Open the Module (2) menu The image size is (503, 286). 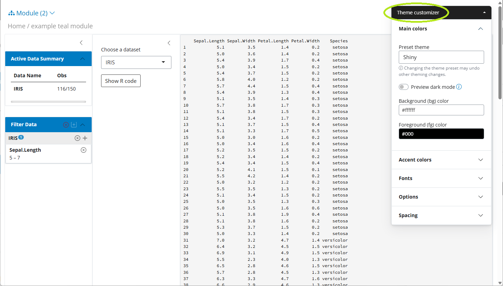click(x=32, y=13)
